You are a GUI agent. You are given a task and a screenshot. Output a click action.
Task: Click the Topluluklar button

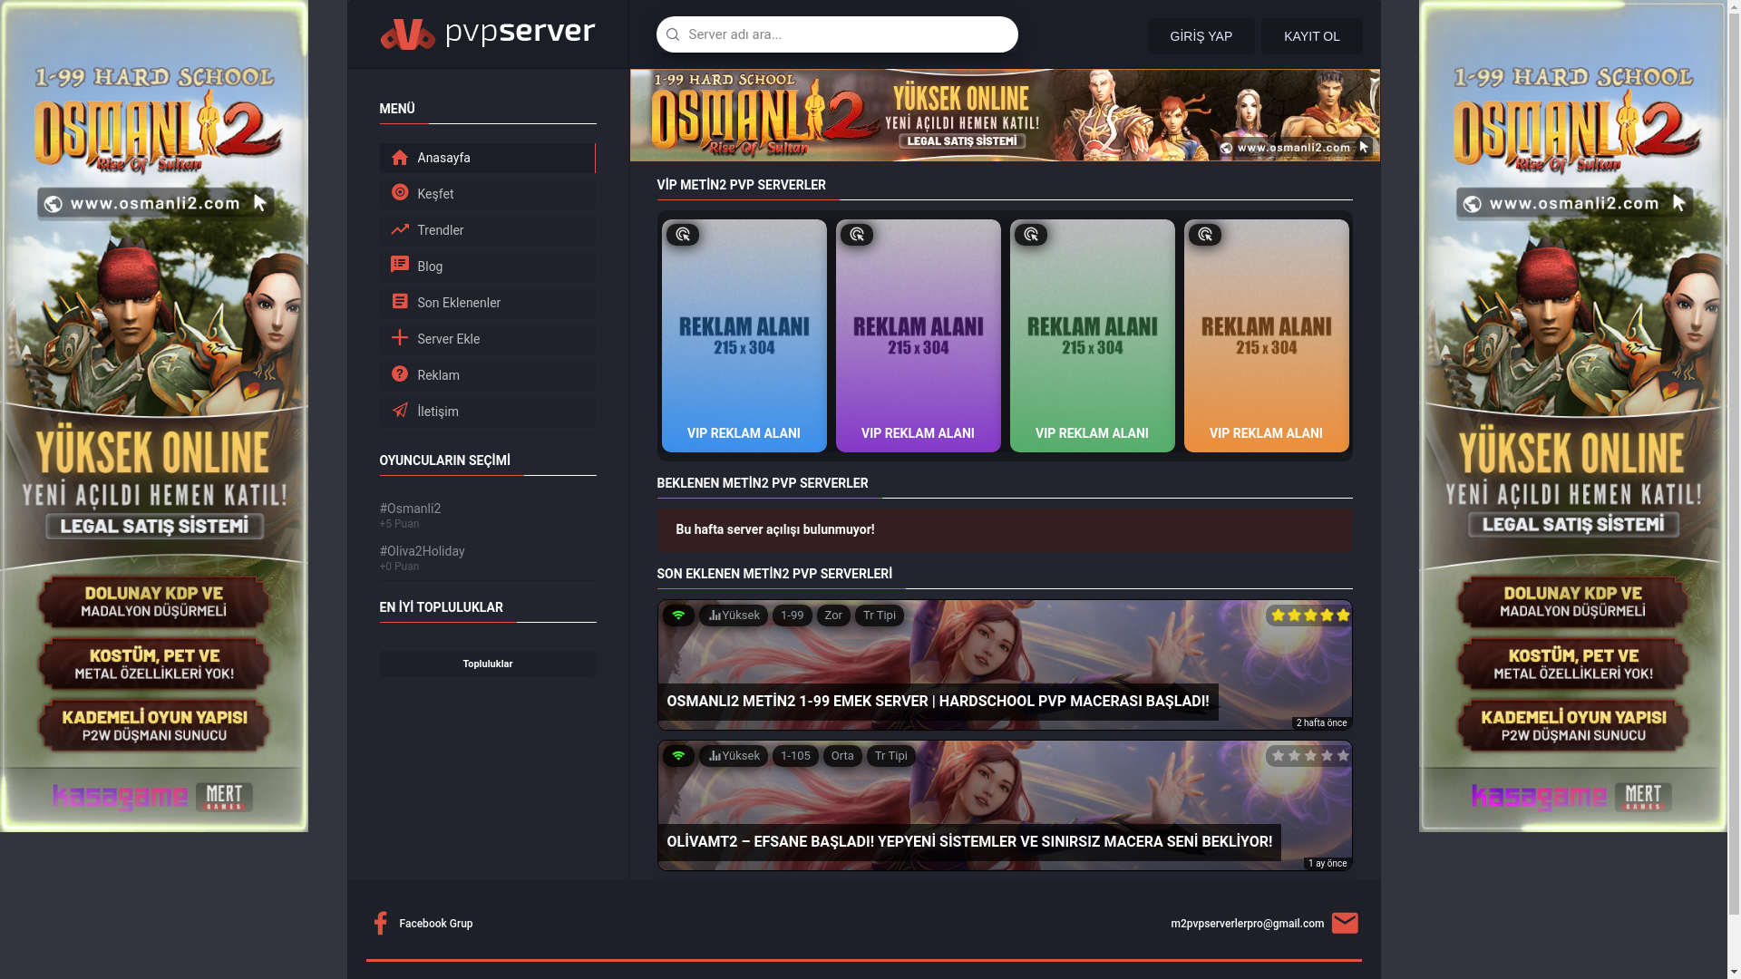487,664
